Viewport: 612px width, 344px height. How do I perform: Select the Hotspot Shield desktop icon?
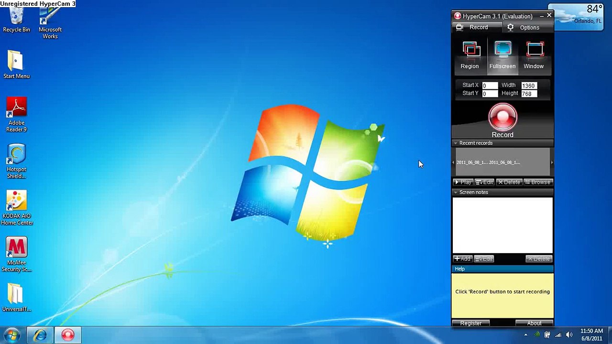tap(16, 161)
